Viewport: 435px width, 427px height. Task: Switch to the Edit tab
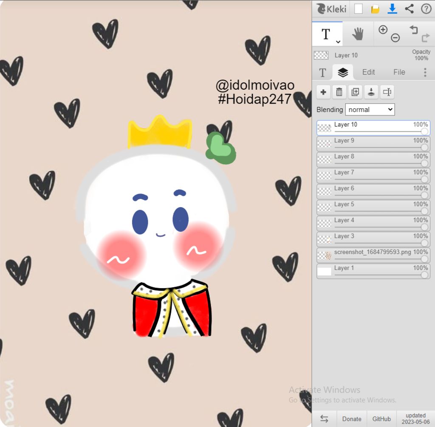368,72
